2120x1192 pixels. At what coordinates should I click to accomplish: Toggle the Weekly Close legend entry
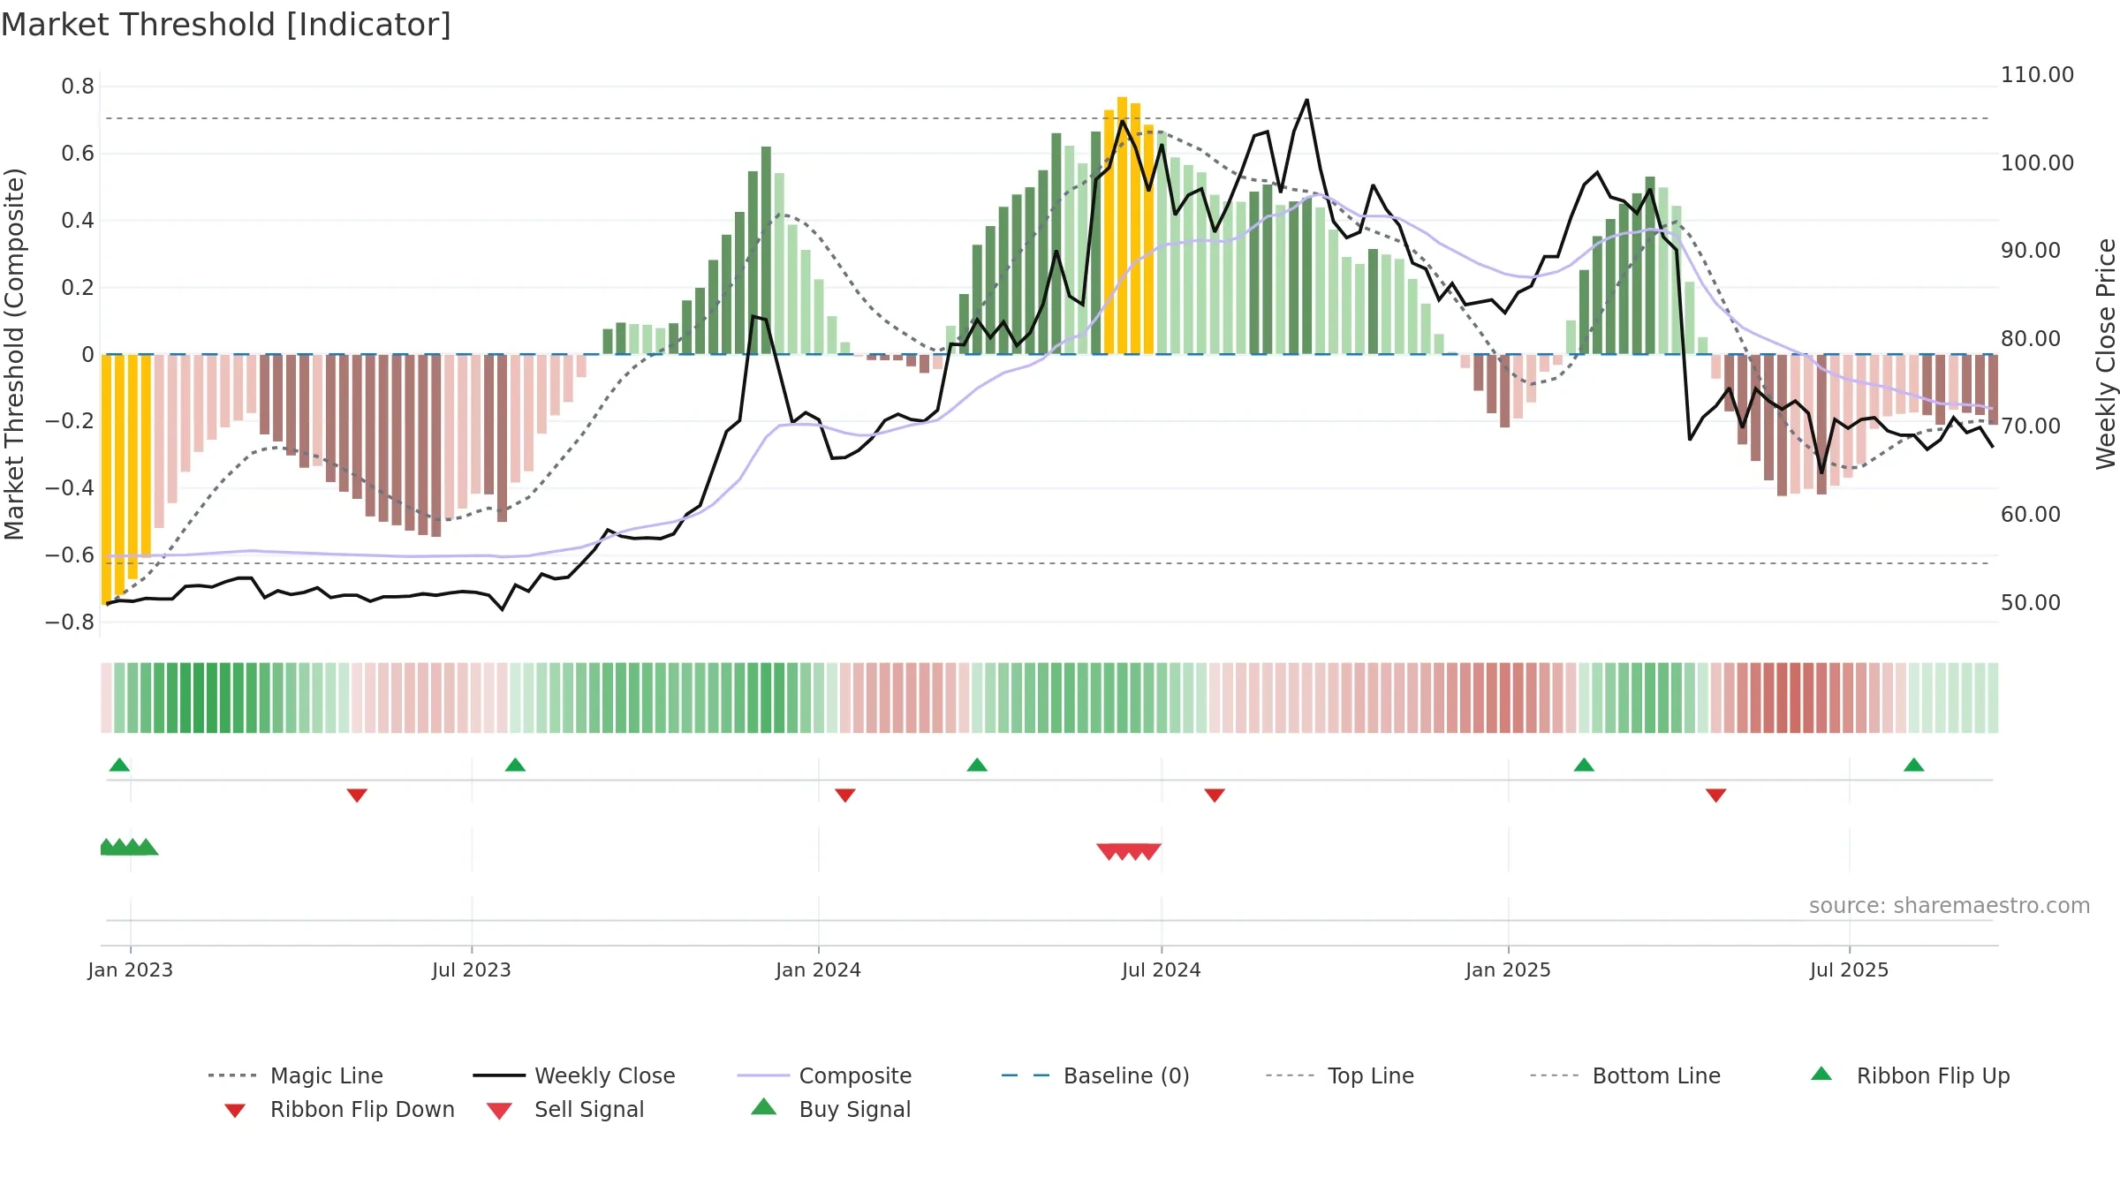click(x=574, y=1075)
